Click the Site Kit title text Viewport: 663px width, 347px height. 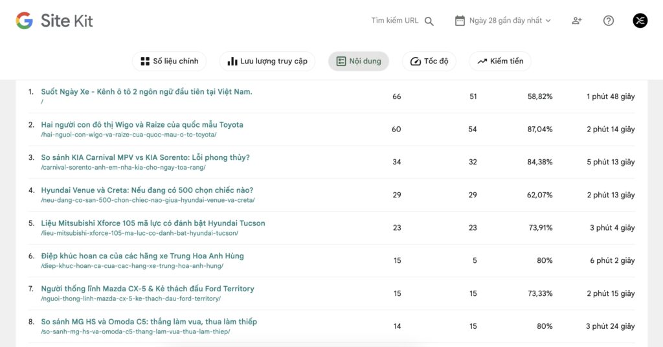67,21
